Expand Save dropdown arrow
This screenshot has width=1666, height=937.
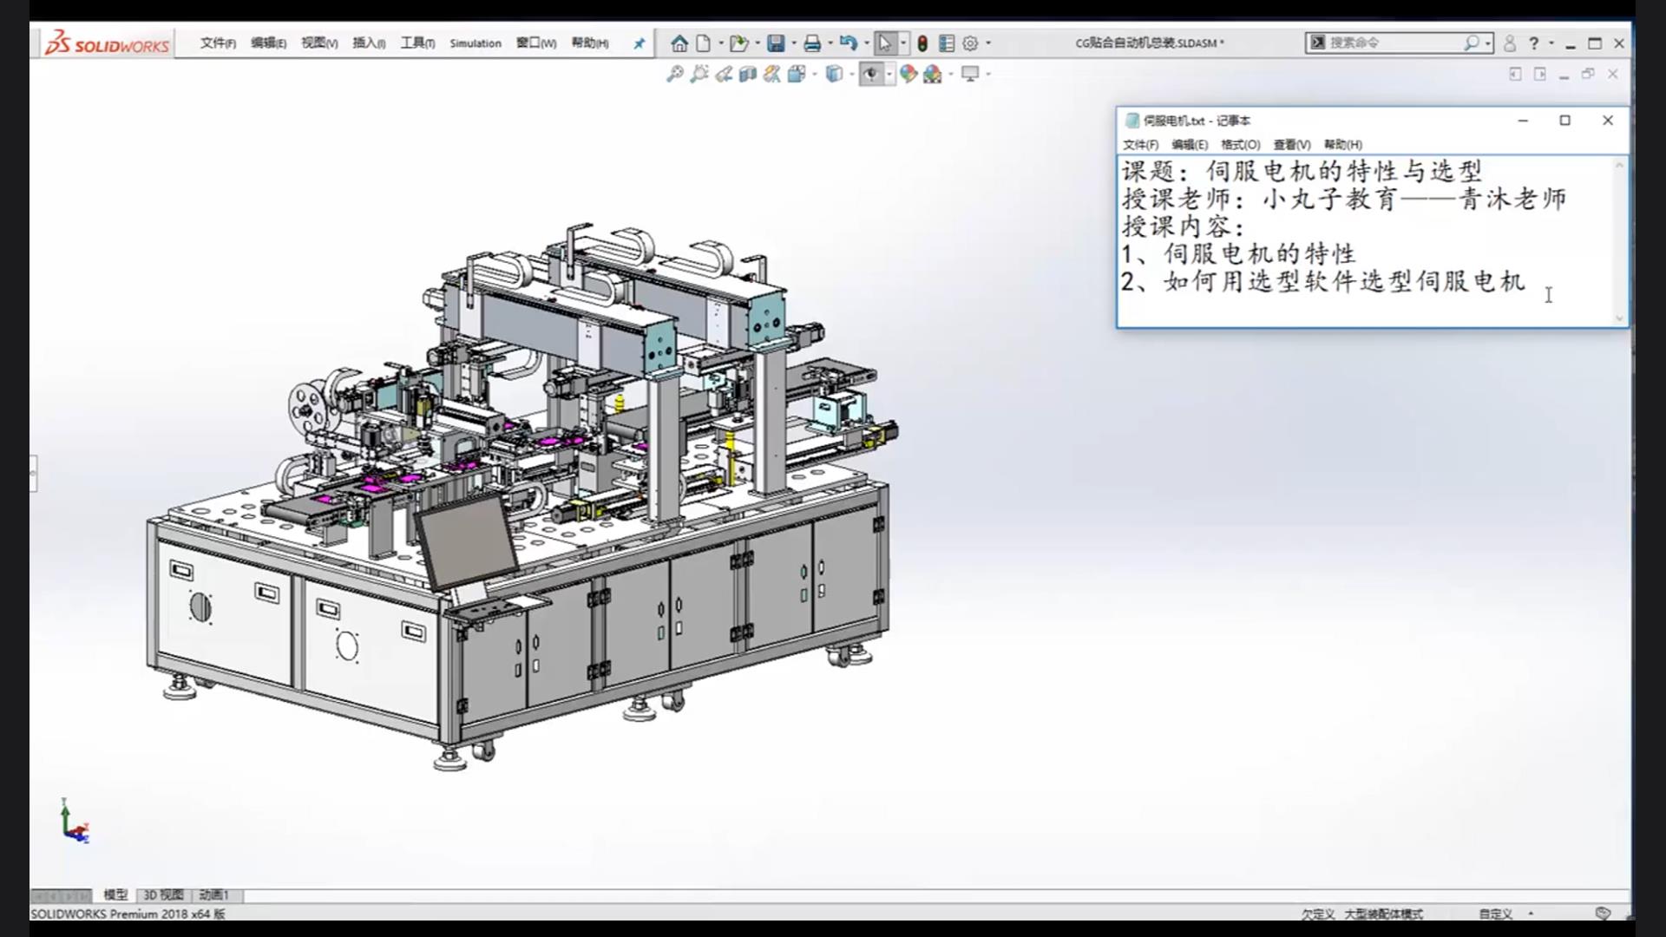point(794,43)
